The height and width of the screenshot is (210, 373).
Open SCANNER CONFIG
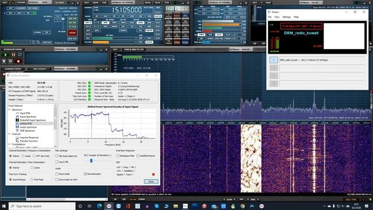[x=13, y=69]
